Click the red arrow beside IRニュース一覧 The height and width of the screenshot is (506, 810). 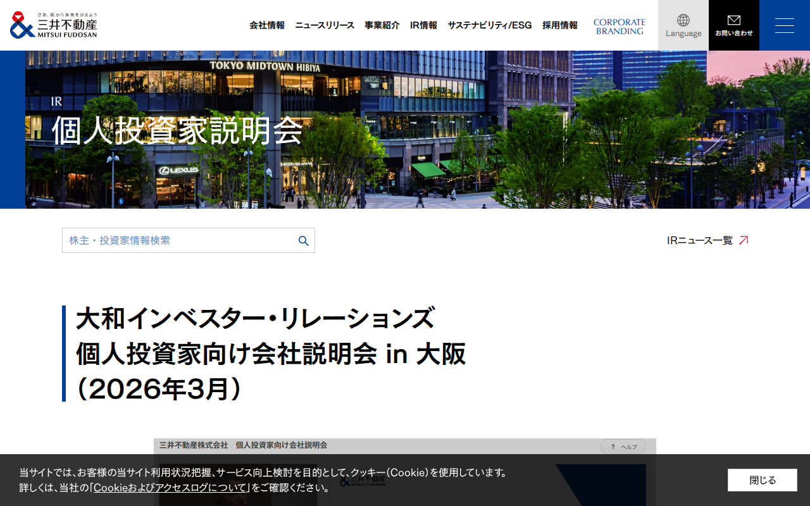[x=744, y=240]
